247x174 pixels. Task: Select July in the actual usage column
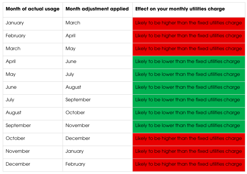pos(10,100)
